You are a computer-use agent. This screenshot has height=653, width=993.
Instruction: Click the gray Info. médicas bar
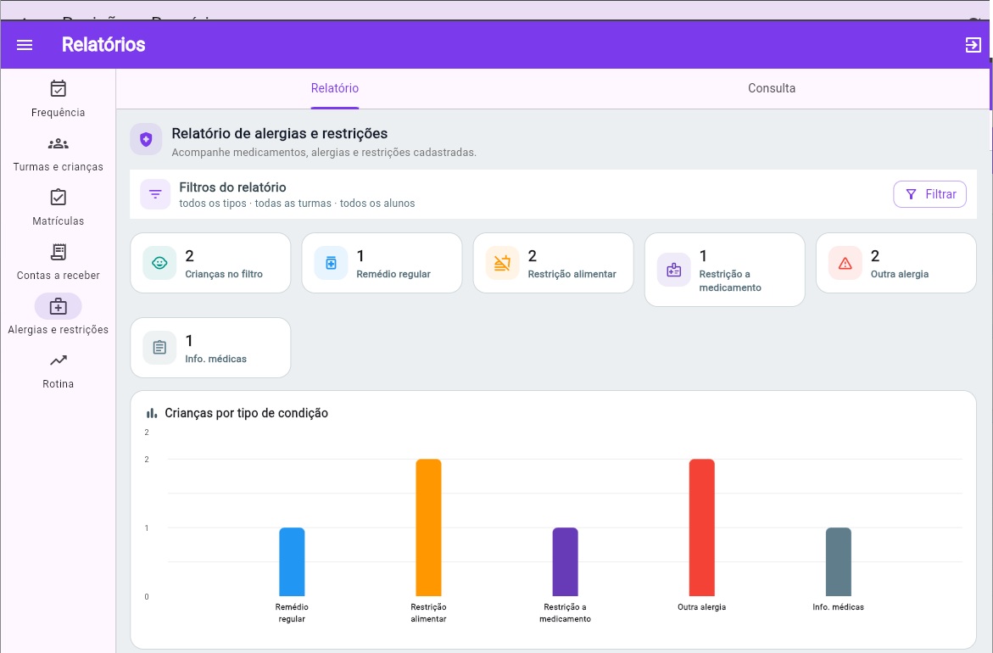pos(839,561)
